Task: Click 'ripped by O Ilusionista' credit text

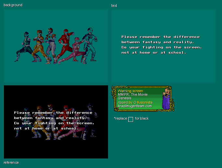Action: [x=135, y=103]
